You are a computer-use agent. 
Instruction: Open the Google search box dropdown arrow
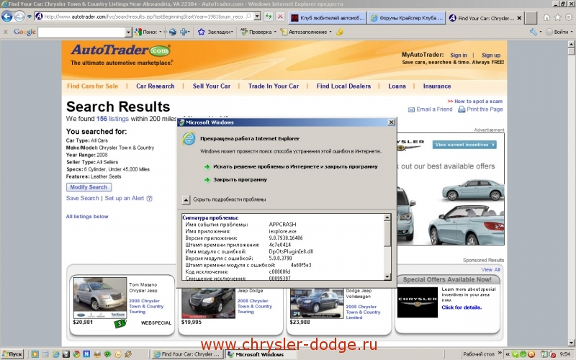(128, 32)
